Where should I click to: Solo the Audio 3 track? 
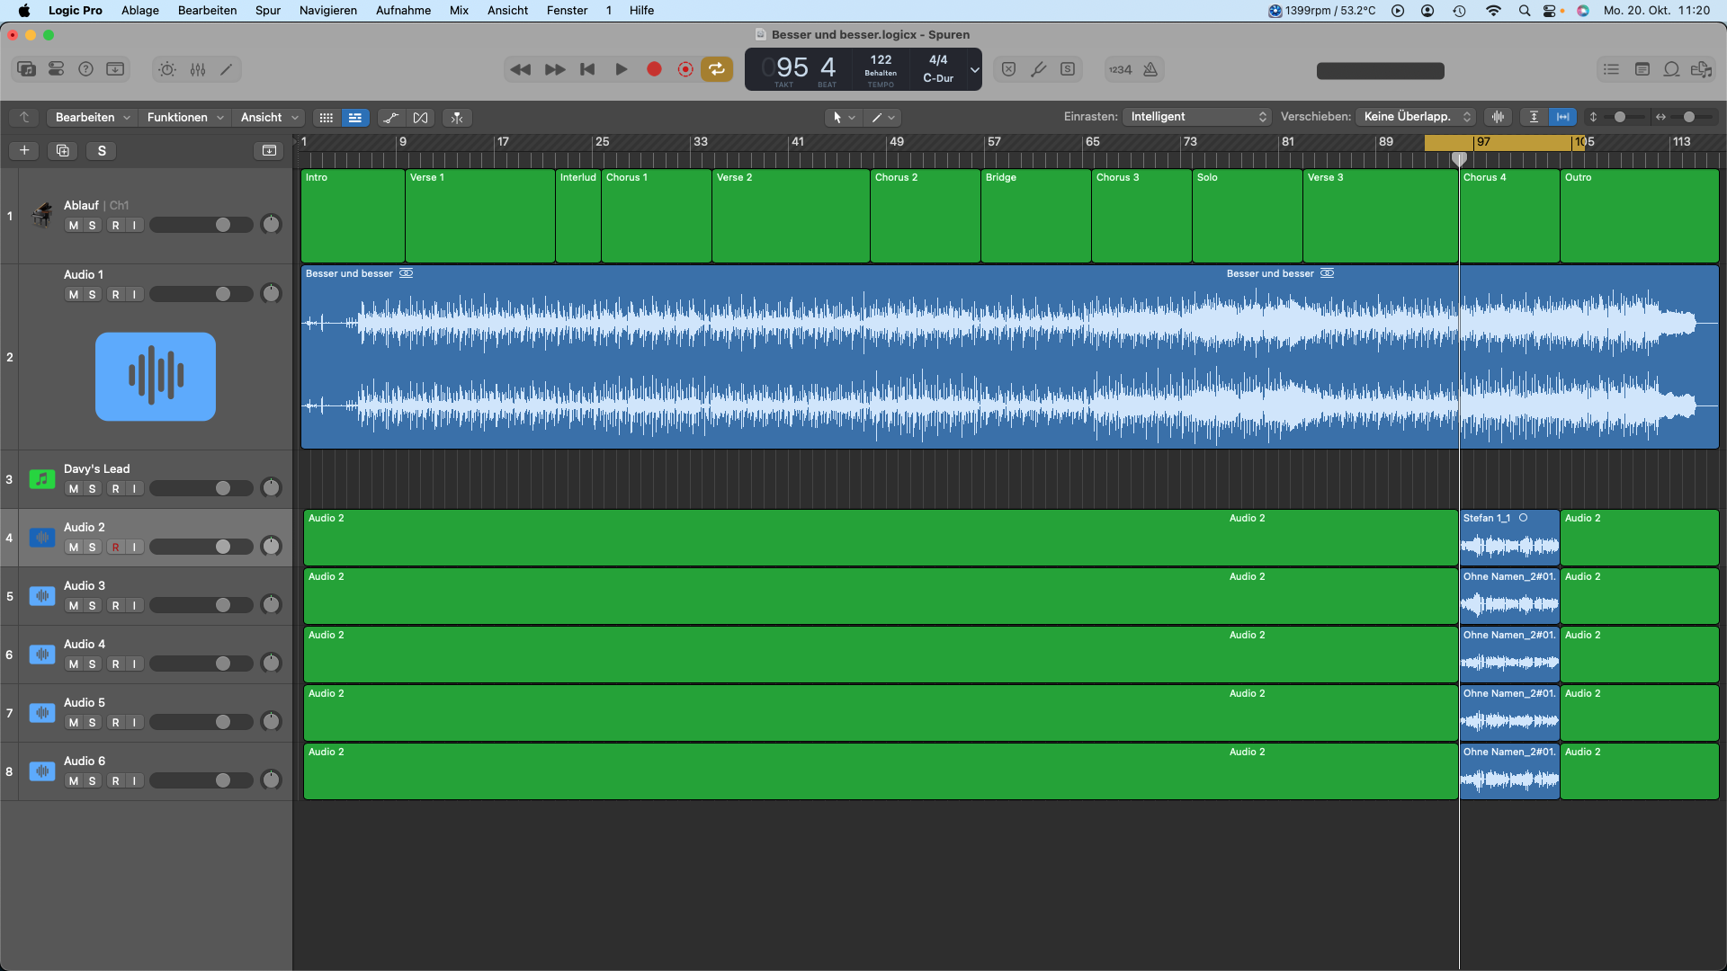(92, 605)
